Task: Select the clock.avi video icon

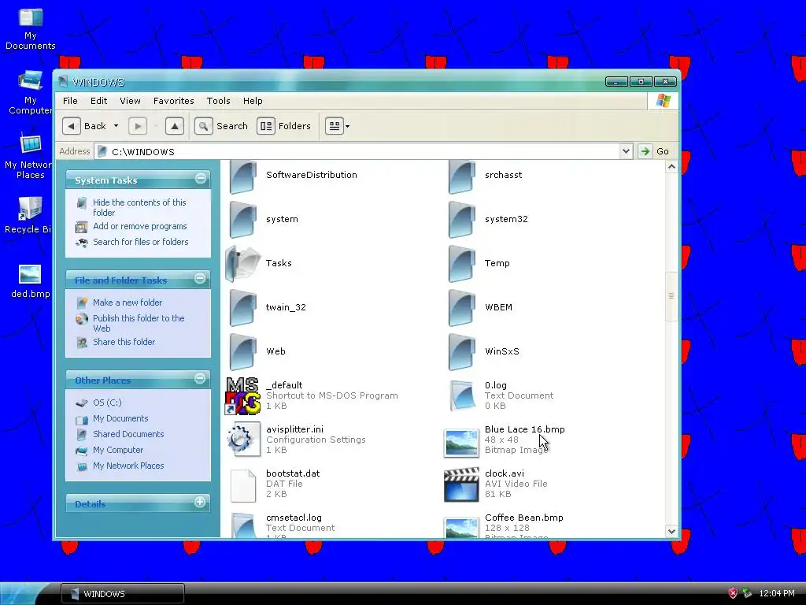Action: [x=461, y=484]
